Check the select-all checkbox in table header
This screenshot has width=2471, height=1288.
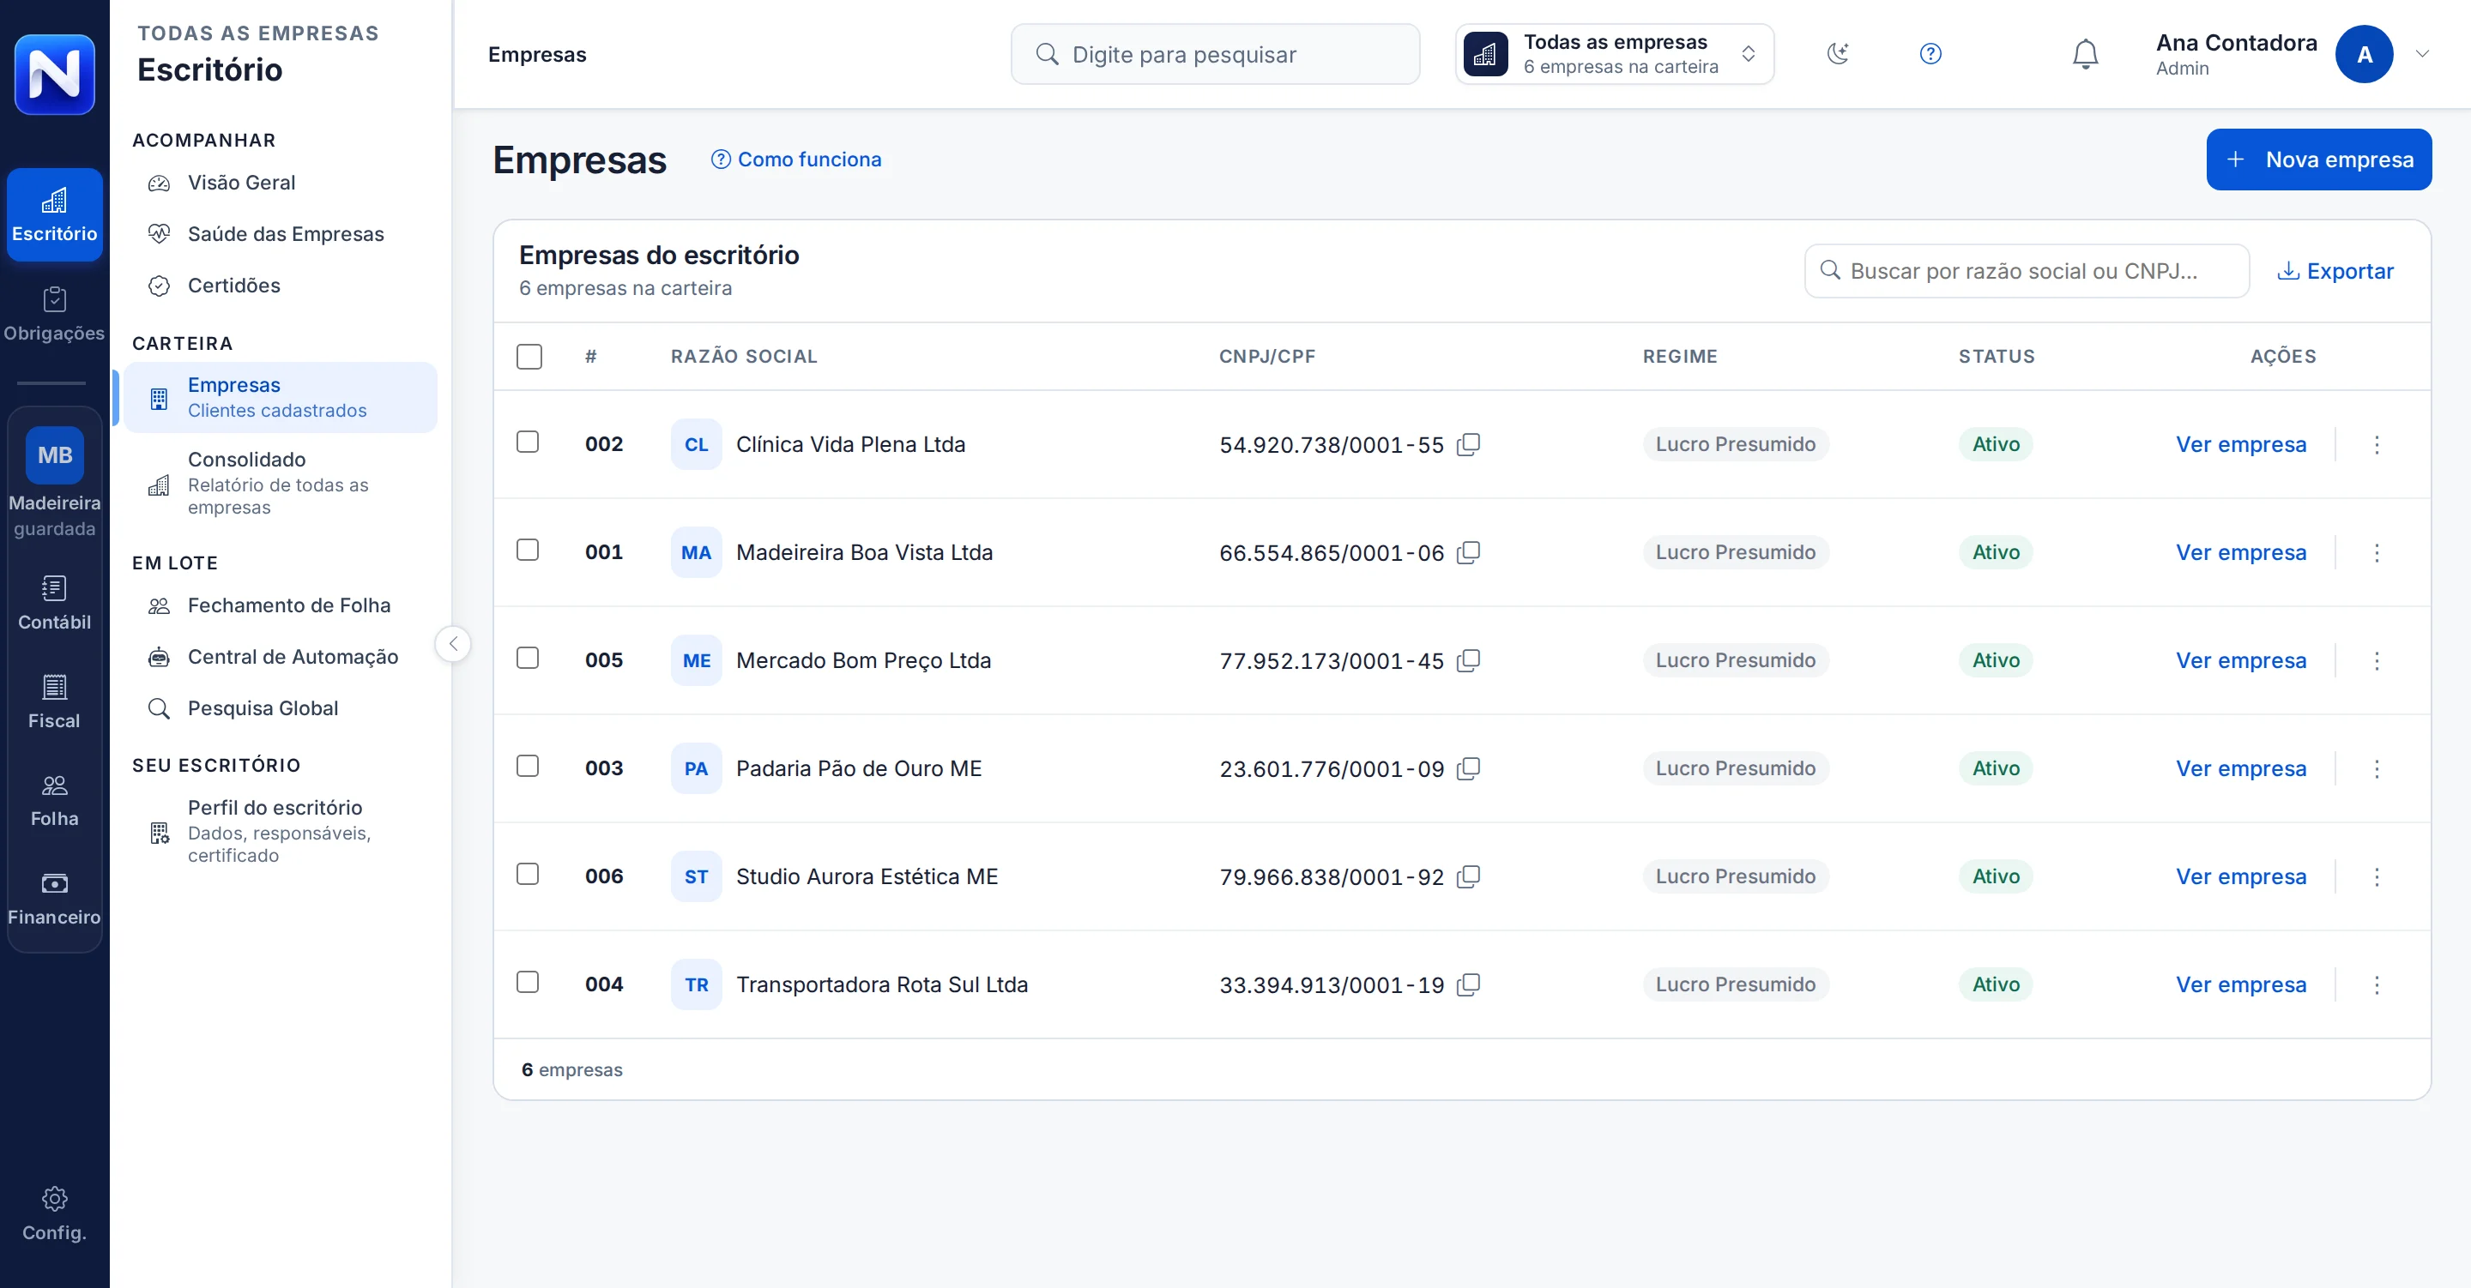point(529,357)
